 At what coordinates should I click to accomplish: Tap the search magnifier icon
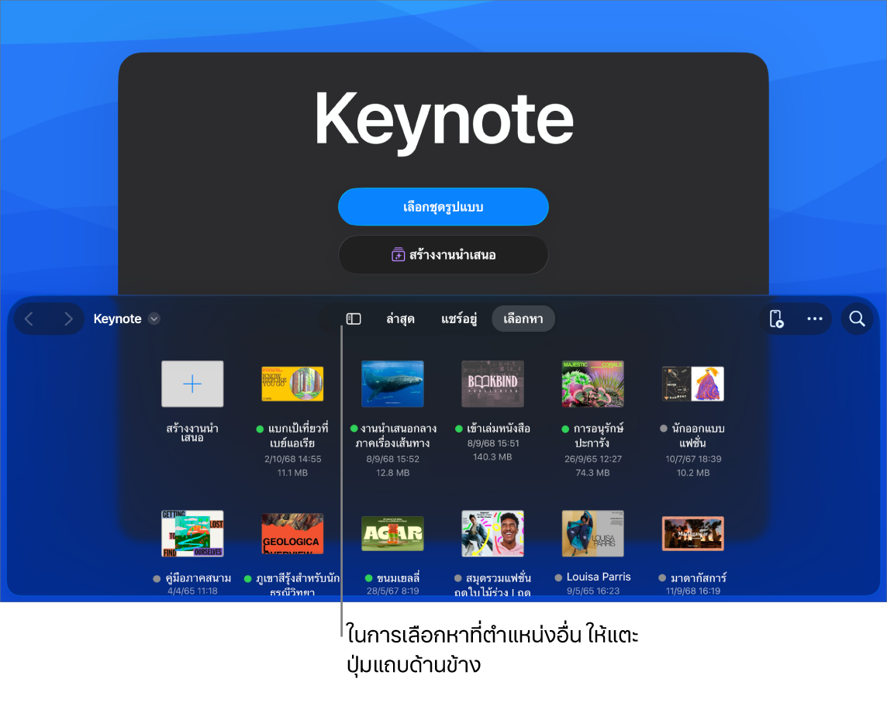[x=857, y=319]
